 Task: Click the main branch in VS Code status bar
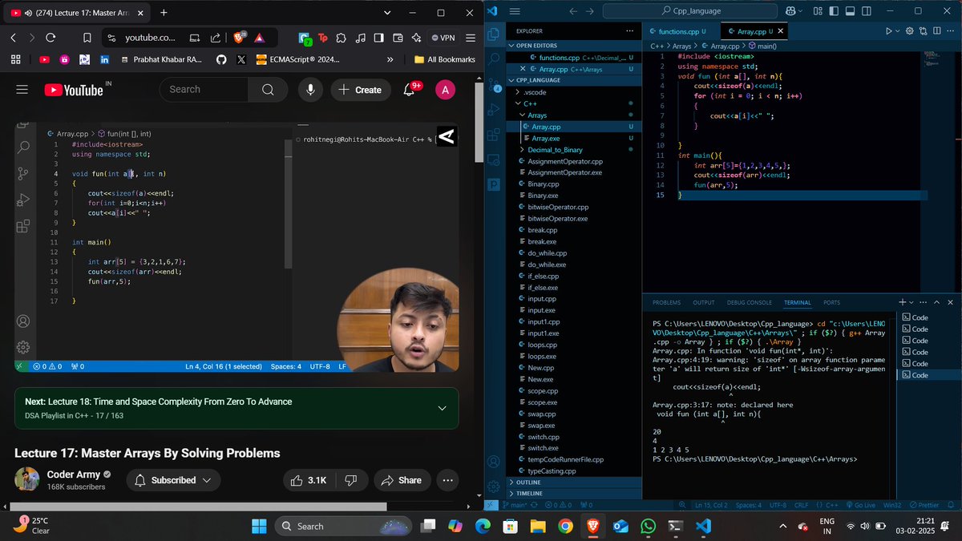coord(515,505)
